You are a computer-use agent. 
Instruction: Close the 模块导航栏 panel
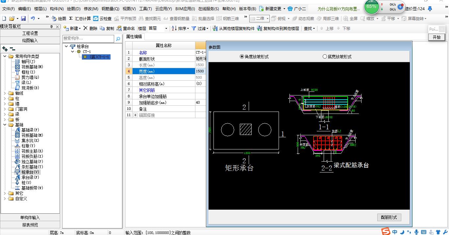click(x=57, y=26)
